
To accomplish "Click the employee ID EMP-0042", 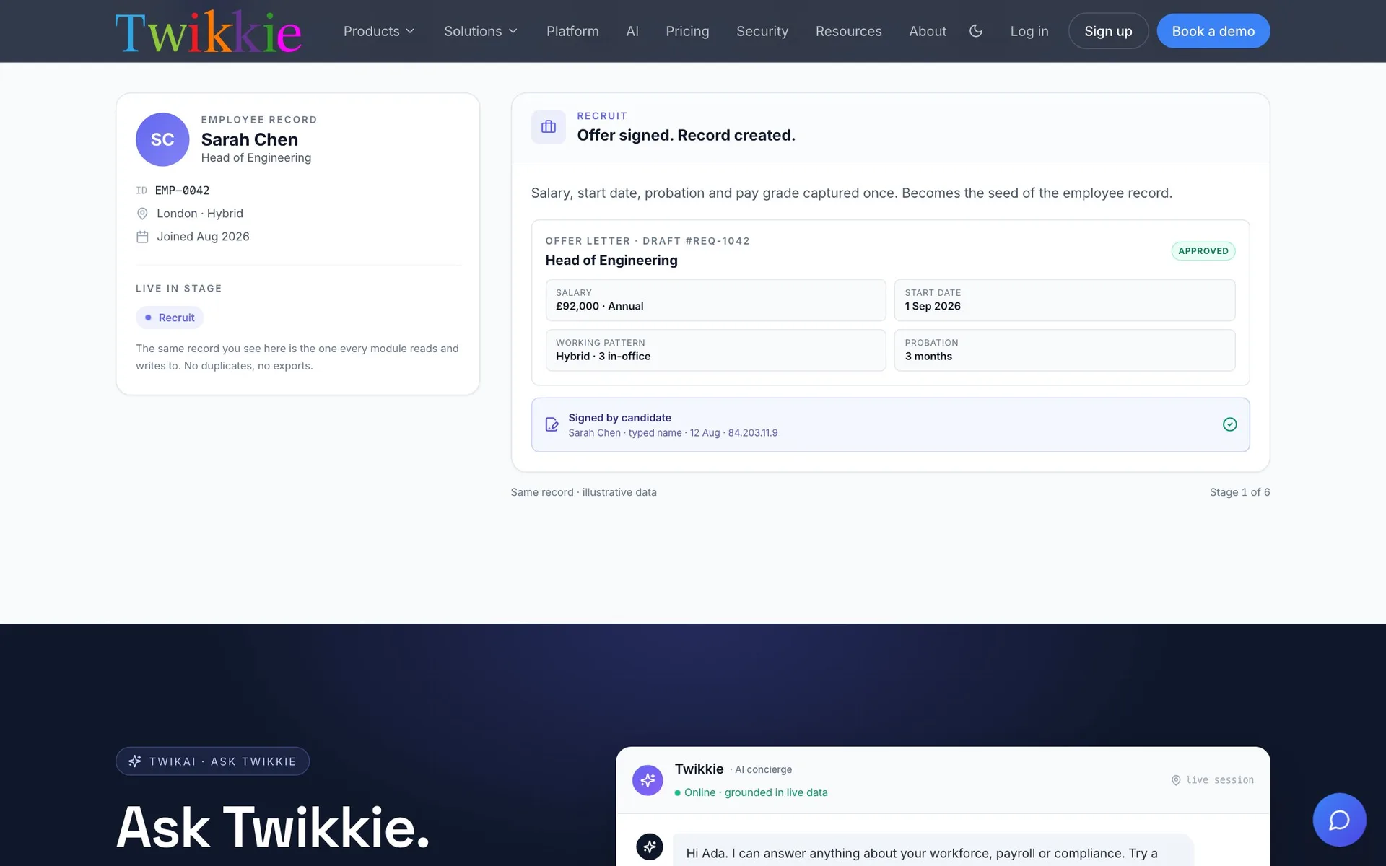I will [x=182, y=191].
